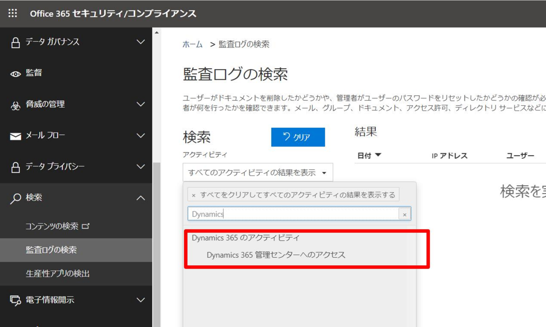Click the 監督 eye icon
The width and height of the screenshot is (546, 327).
[15, 74]
